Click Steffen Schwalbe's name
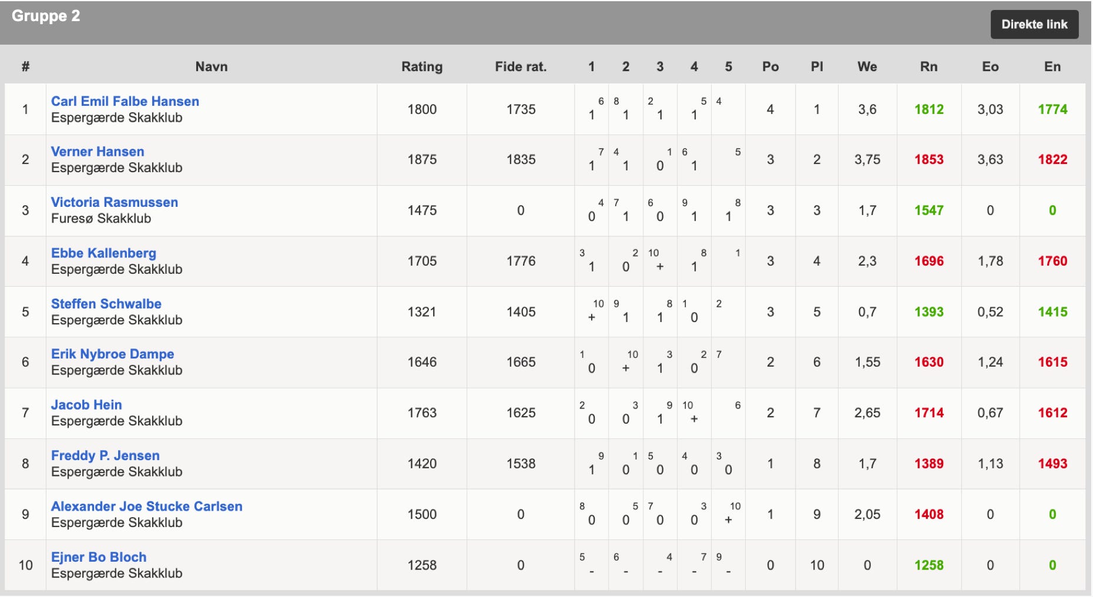1093x597 pixels. click(106, 304)
